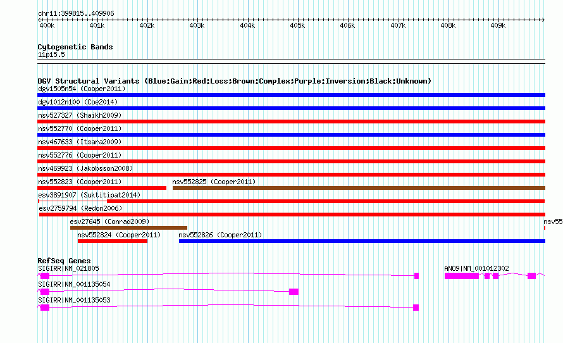Click nsv469923 (Jakobsson2008) loss bar
Viewport: 563px width, 343px height.
(291, 175)
